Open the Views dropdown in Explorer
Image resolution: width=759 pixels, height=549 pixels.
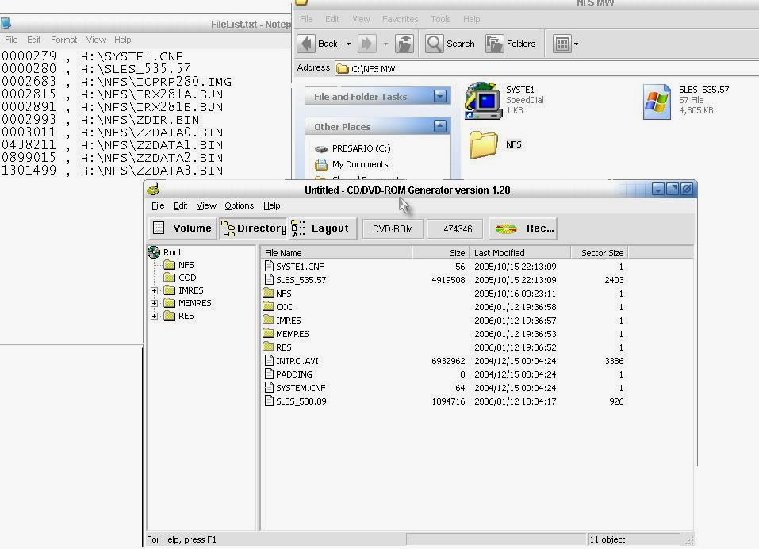click(565, 44)
